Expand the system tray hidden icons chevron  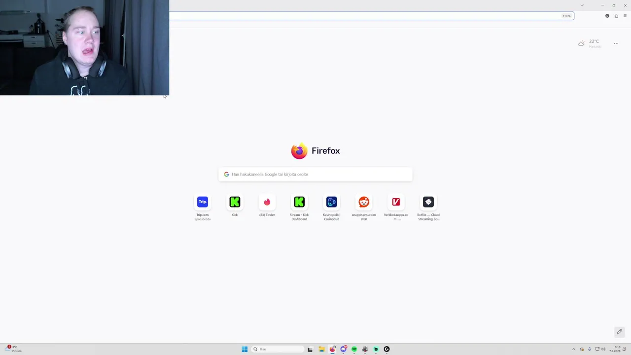(574, 349)
